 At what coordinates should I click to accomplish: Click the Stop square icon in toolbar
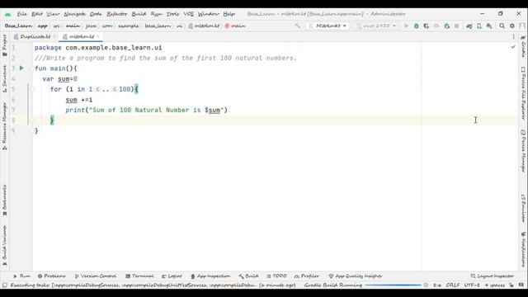[456, 26]
